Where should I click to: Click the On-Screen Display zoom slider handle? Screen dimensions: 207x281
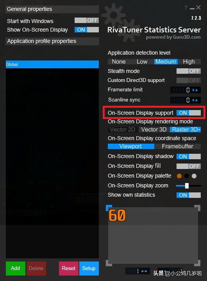coord(187,186)
